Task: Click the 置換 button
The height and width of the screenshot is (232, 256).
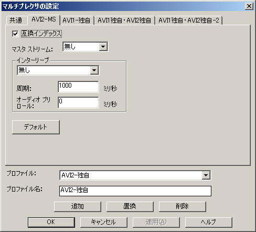Action: [x=130, y=206]
